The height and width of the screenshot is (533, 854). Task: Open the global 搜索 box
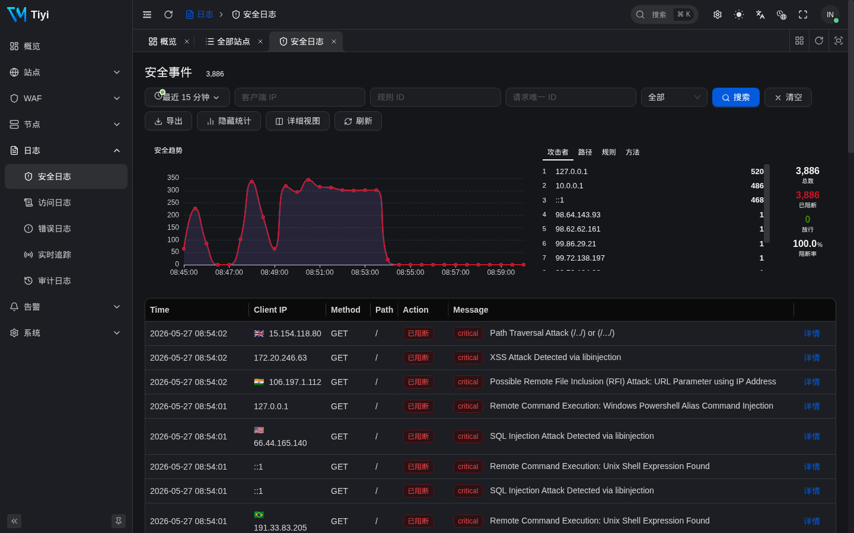(x=664, y=14)
